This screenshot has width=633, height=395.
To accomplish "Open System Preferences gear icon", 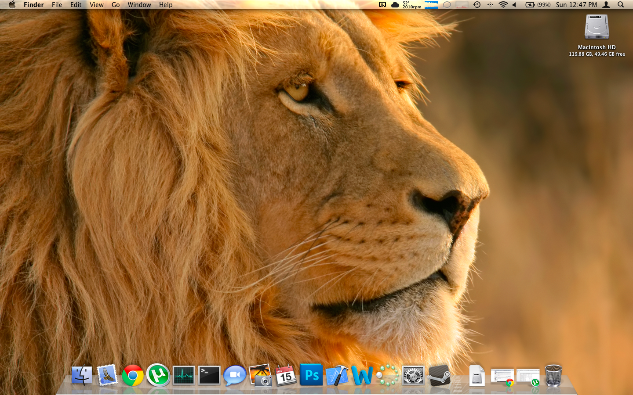I will point(413,376).
